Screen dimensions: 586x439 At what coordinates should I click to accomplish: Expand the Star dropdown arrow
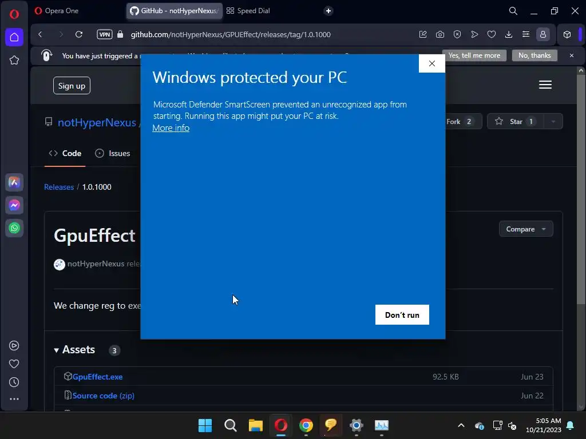(553, 121)
